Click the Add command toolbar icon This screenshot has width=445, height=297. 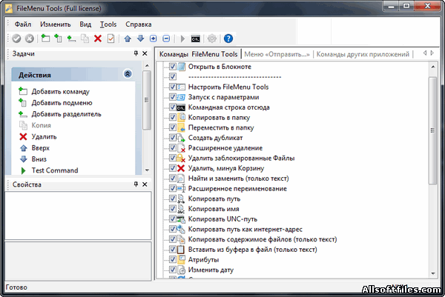tap(45, 39)
